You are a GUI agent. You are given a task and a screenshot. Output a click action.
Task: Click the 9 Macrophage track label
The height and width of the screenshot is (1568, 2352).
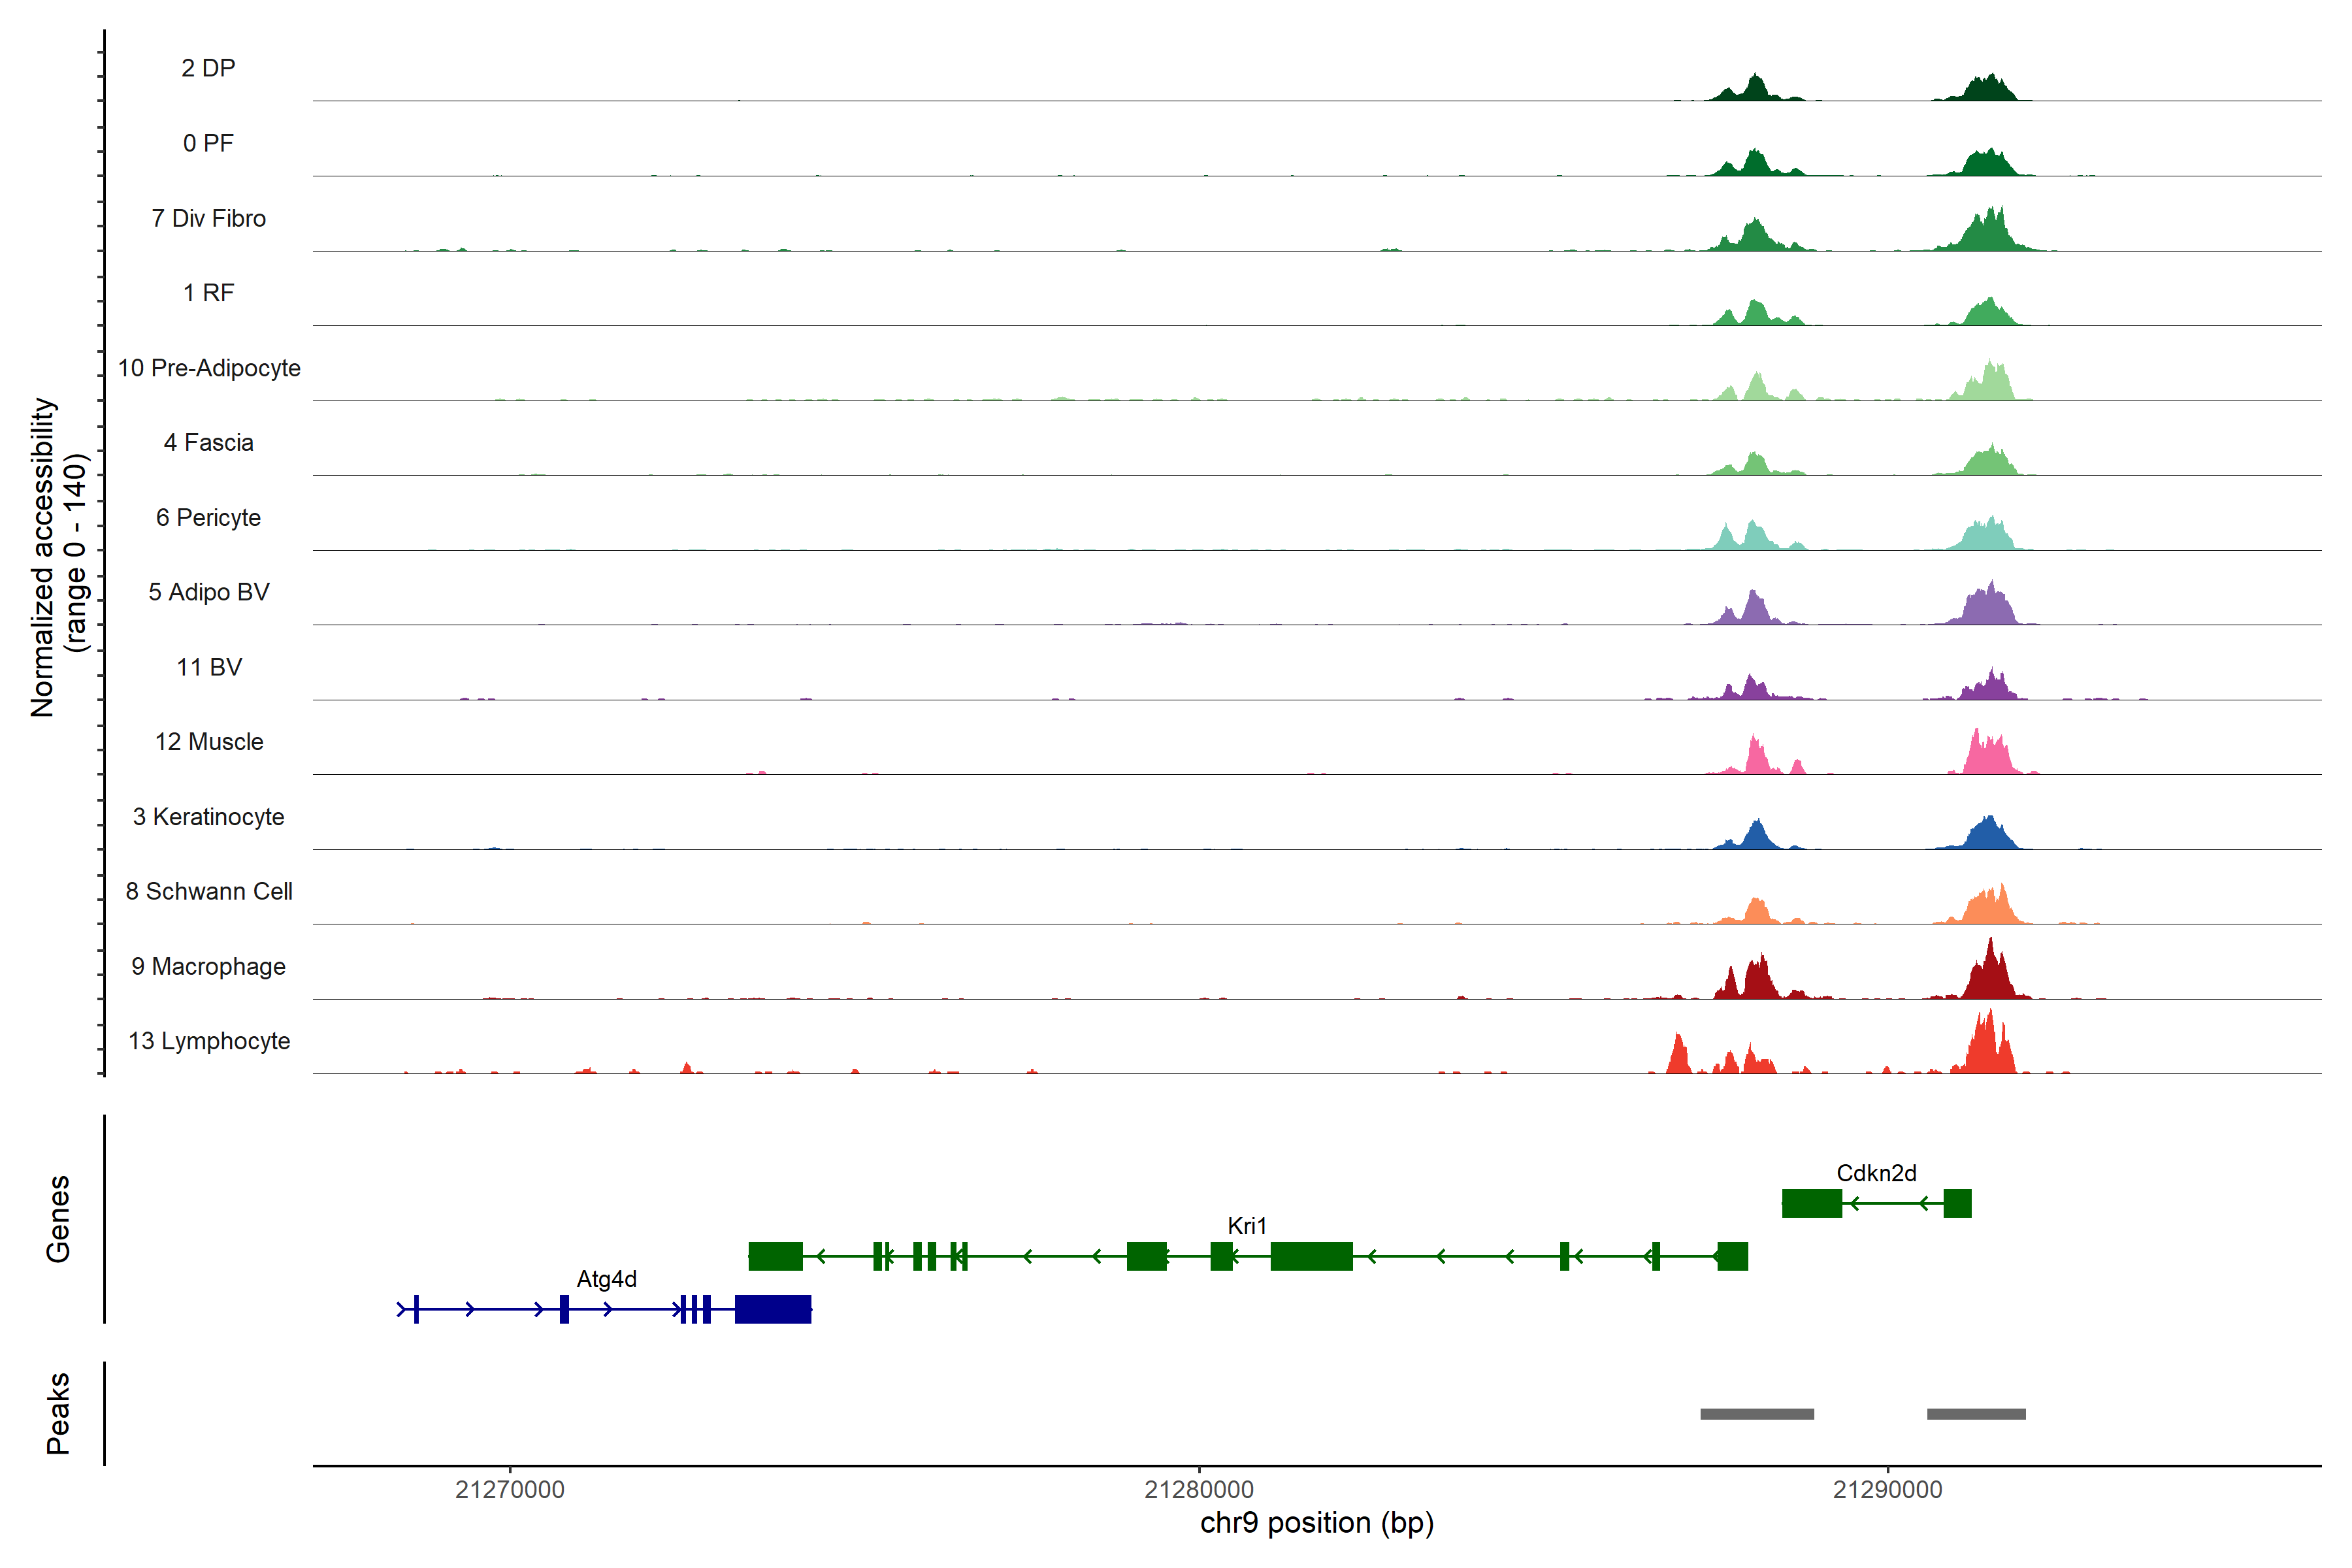click(209, 967)
